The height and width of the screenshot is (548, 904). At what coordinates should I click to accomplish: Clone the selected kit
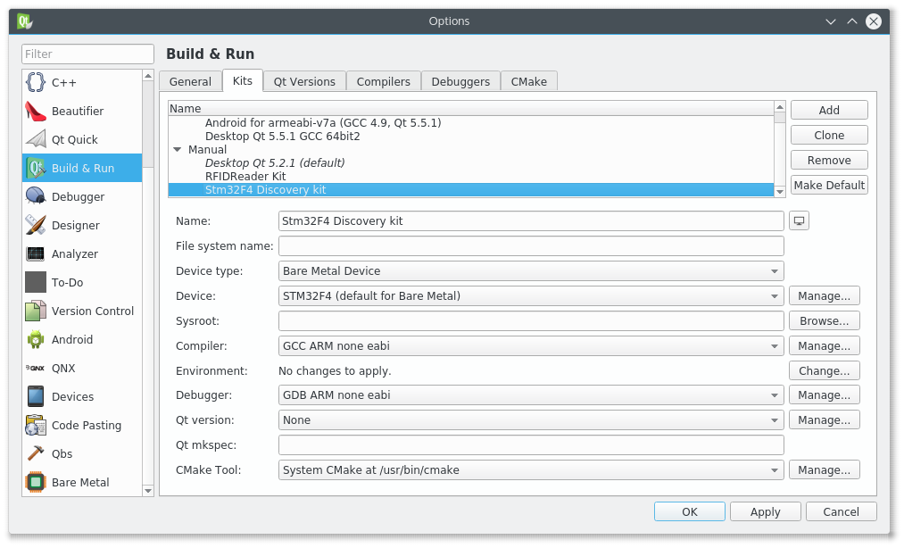pyautogui.click(x=829, y=135)
